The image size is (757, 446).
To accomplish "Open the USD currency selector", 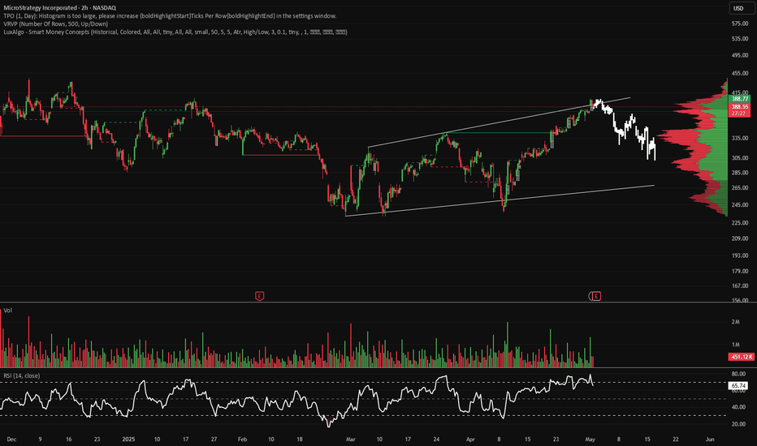I will tap(739, 9).
